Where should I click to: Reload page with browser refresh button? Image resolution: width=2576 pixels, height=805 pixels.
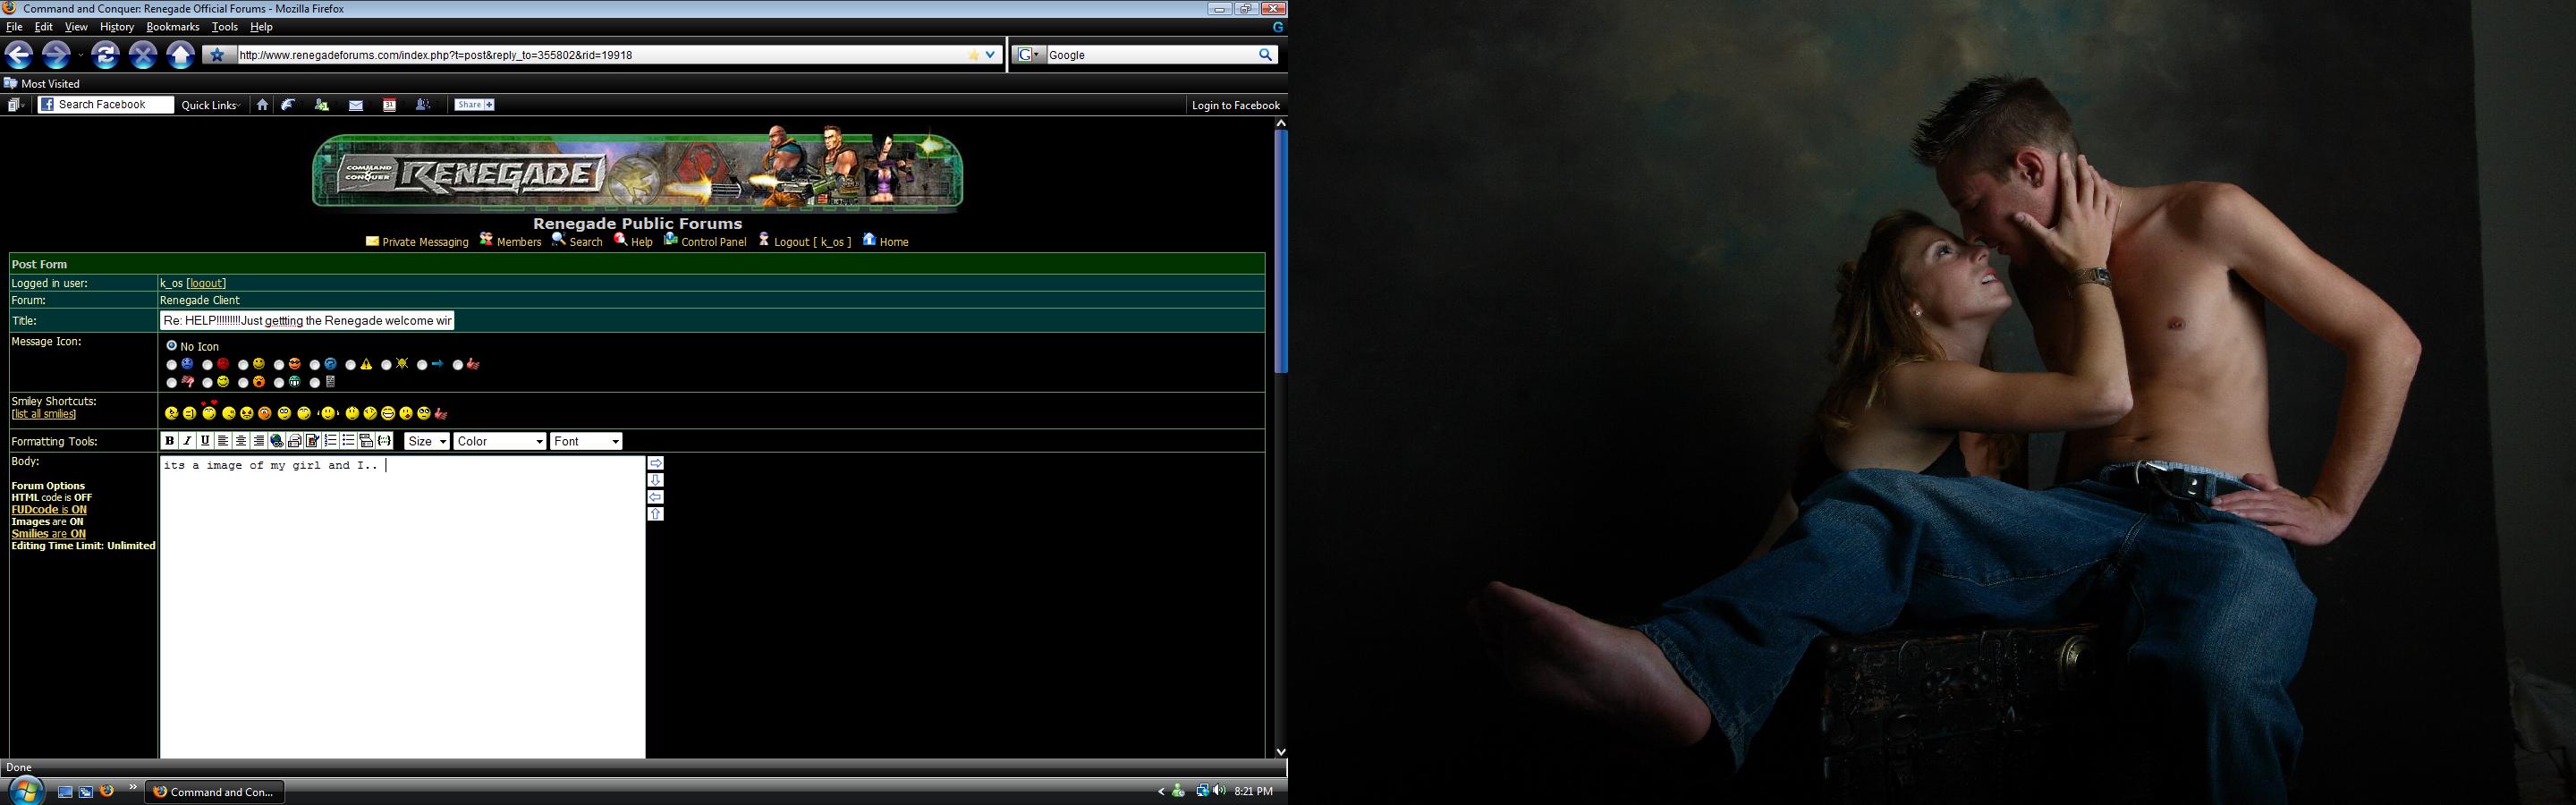pos(105,55)
